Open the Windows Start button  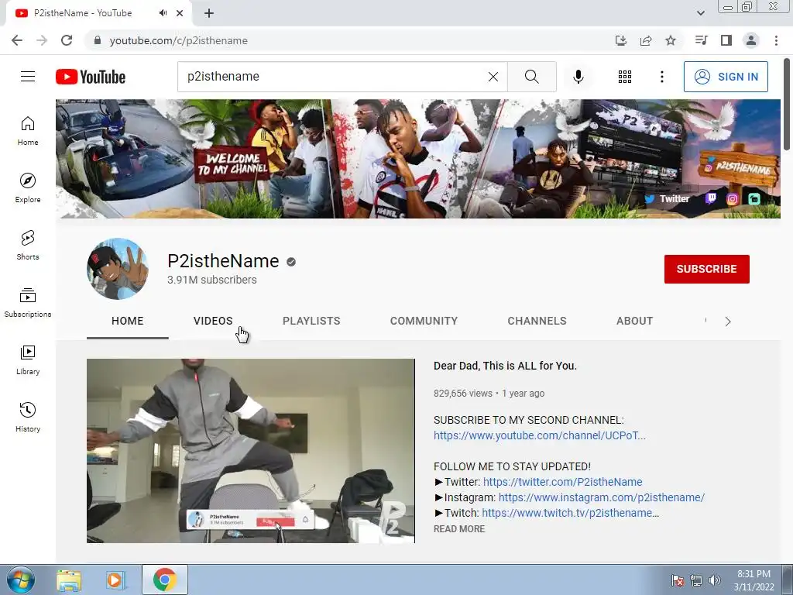click(21, 580)
